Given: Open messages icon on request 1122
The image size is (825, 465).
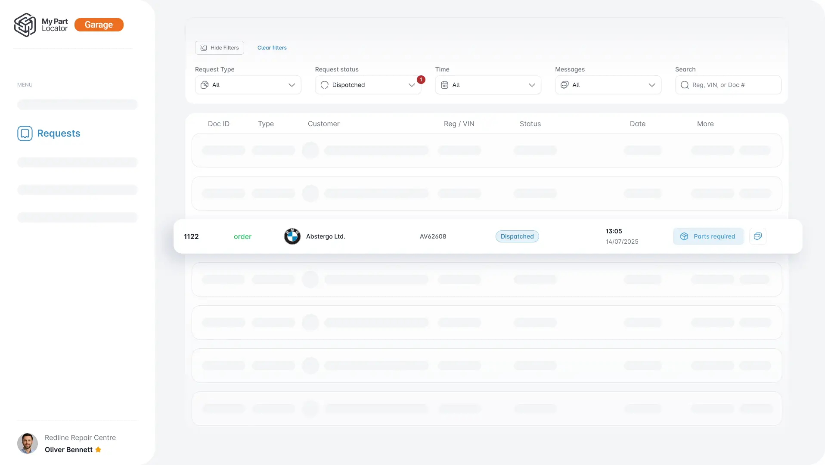Looking at the screenshot, I should click(757, 236).
